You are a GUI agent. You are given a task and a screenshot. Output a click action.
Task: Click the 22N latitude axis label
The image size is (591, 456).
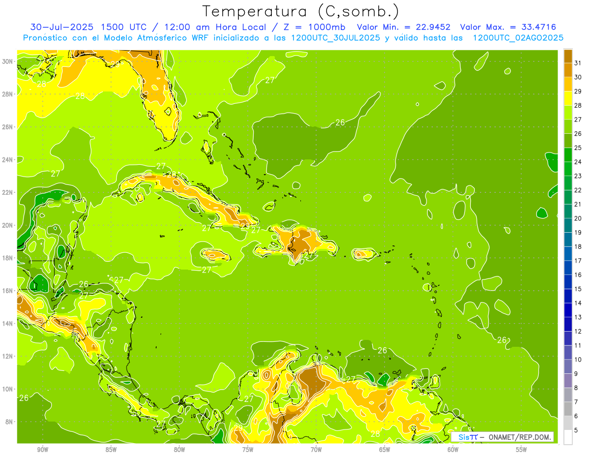[8, 192]
